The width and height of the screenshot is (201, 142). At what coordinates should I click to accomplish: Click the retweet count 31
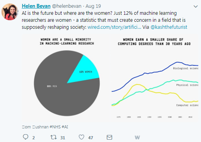point(63,138)
